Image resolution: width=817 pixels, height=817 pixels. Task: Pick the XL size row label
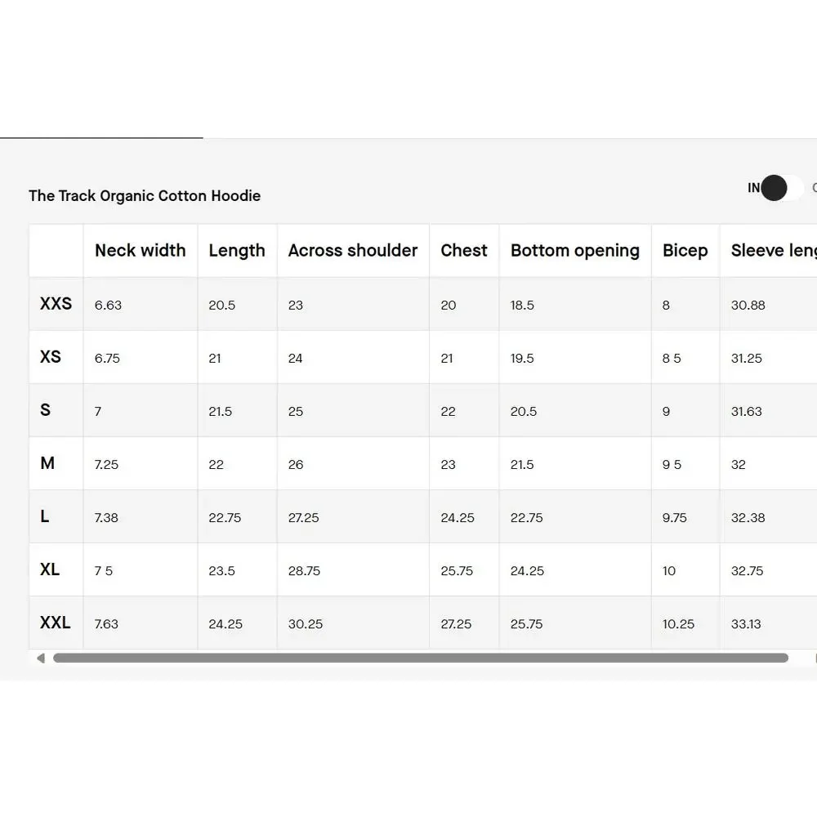pos(50,569)
